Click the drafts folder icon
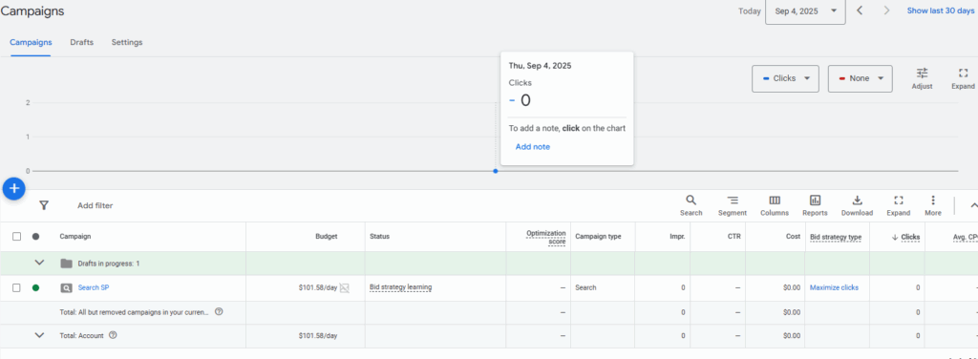978x359 pixels. (x=66, y=263)
